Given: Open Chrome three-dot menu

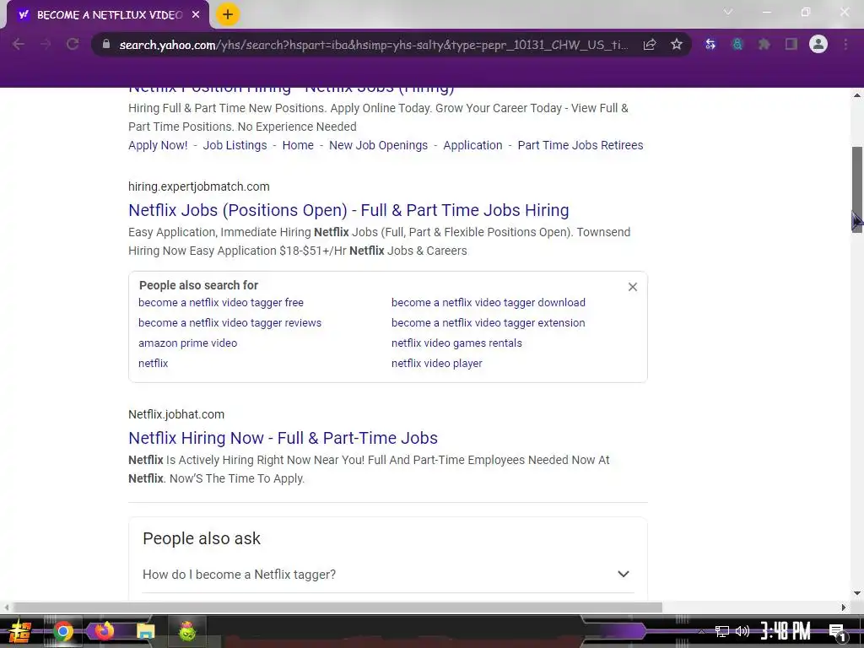Looking at the screenshot, I should click(845, 45).
